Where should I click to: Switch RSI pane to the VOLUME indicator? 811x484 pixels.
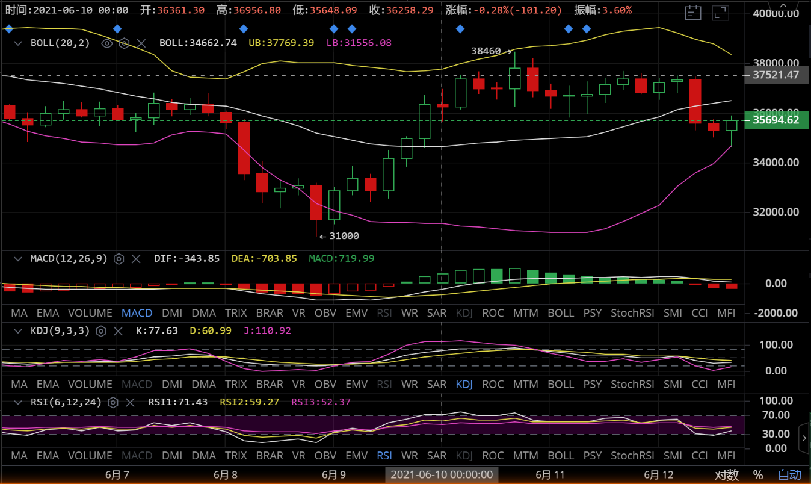coord(90,456)
